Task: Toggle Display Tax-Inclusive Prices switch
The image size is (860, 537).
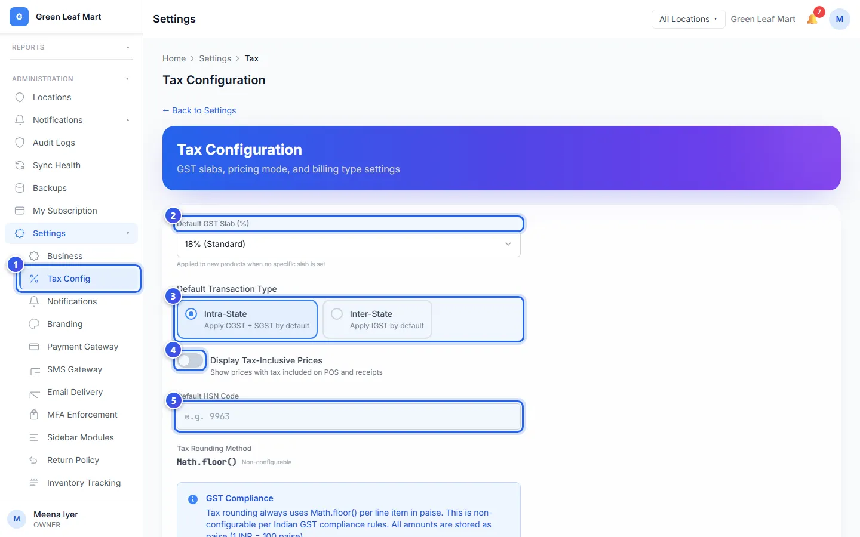Action: (190, 360)
